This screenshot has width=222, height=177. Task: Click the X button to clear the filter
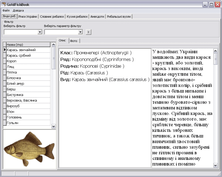point(89,32)
